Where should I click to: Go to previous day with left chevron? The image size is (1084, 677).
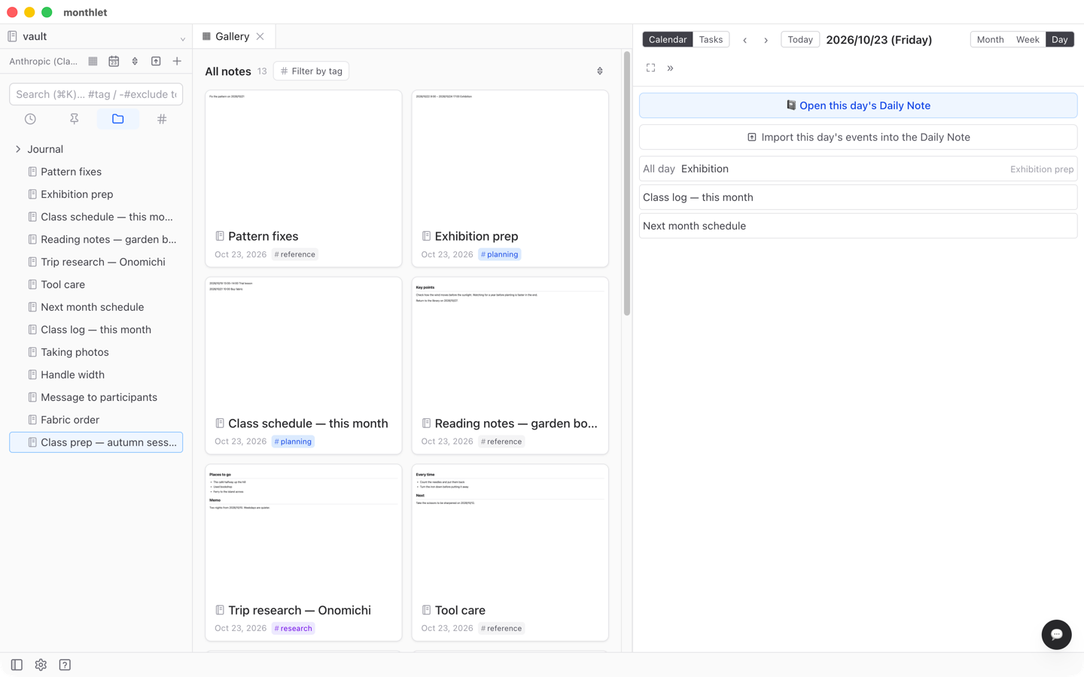pyautogui.click(x=745, y=40)
